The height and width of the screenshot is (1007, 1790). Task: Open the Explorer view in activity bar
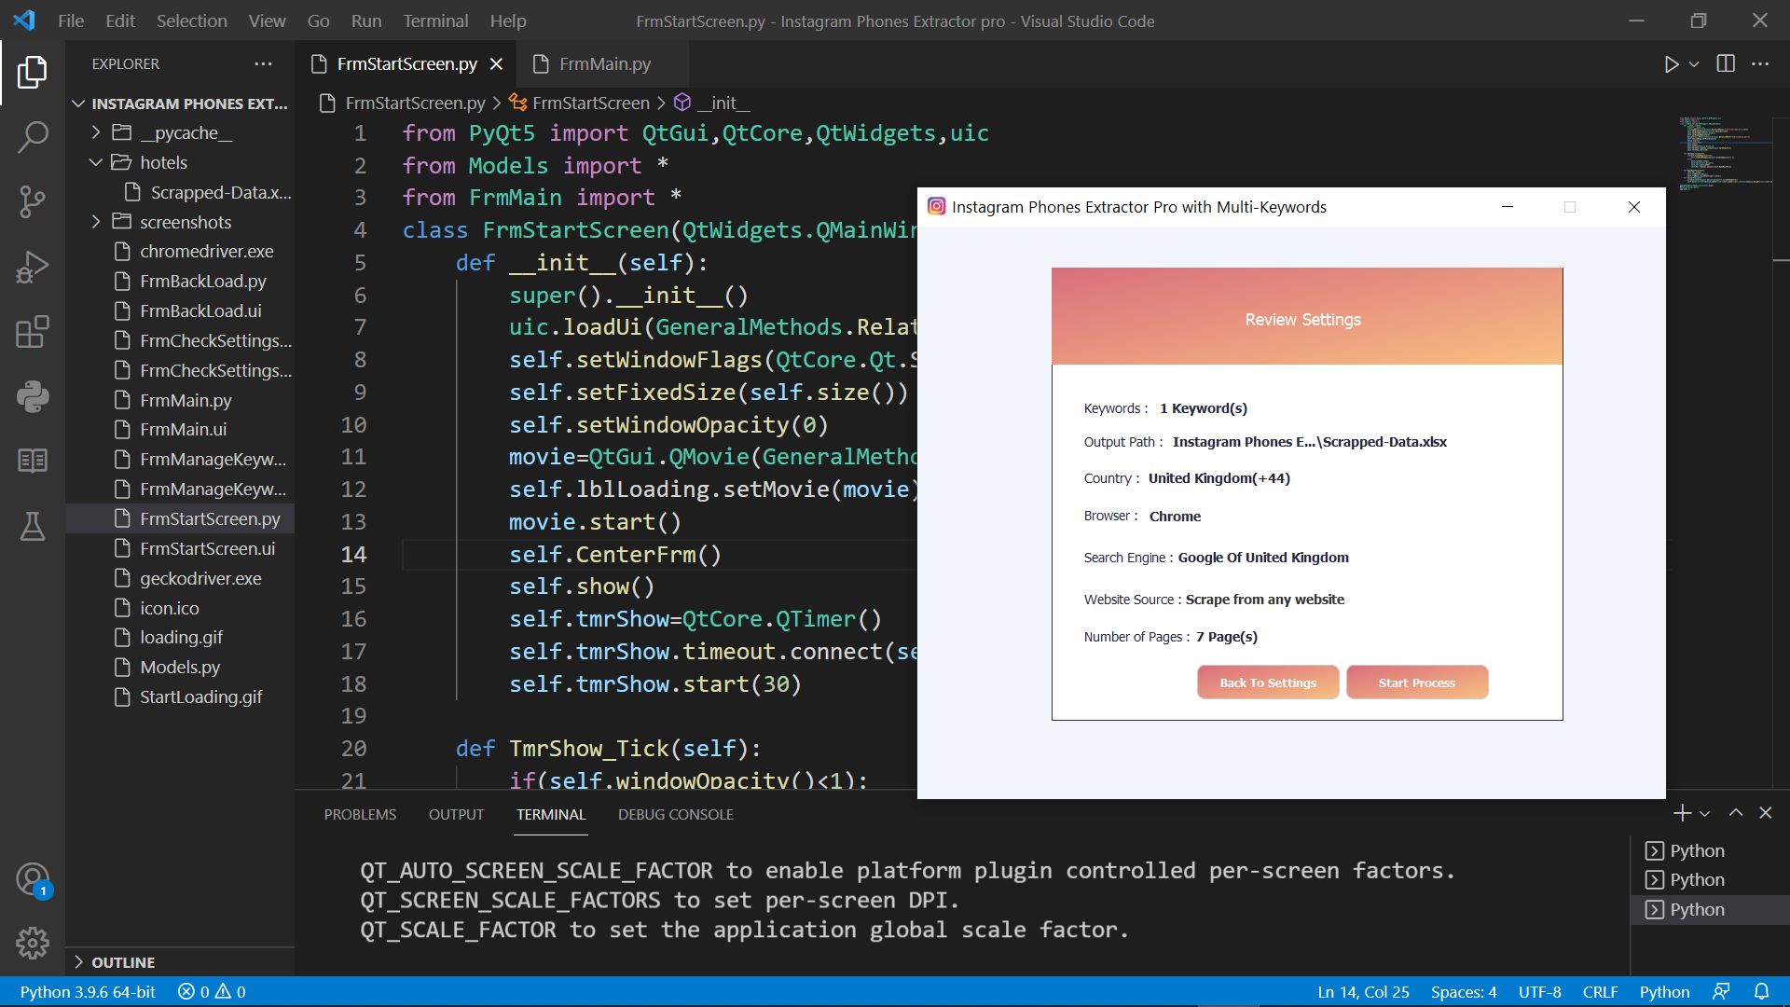33,72
